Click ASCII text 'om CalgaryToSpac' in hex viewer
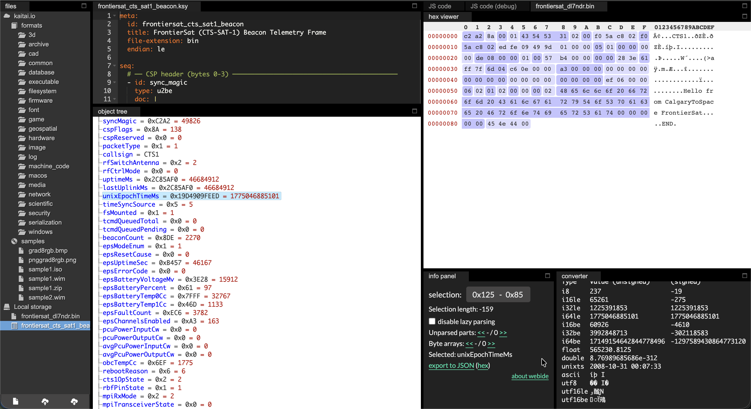Screen dimensions: 751x409 click(684, 102)
